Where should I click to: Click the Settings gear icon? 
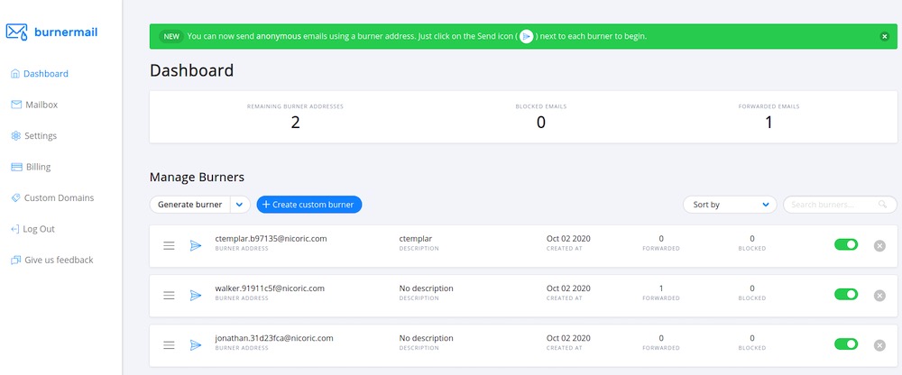[16, 136]
